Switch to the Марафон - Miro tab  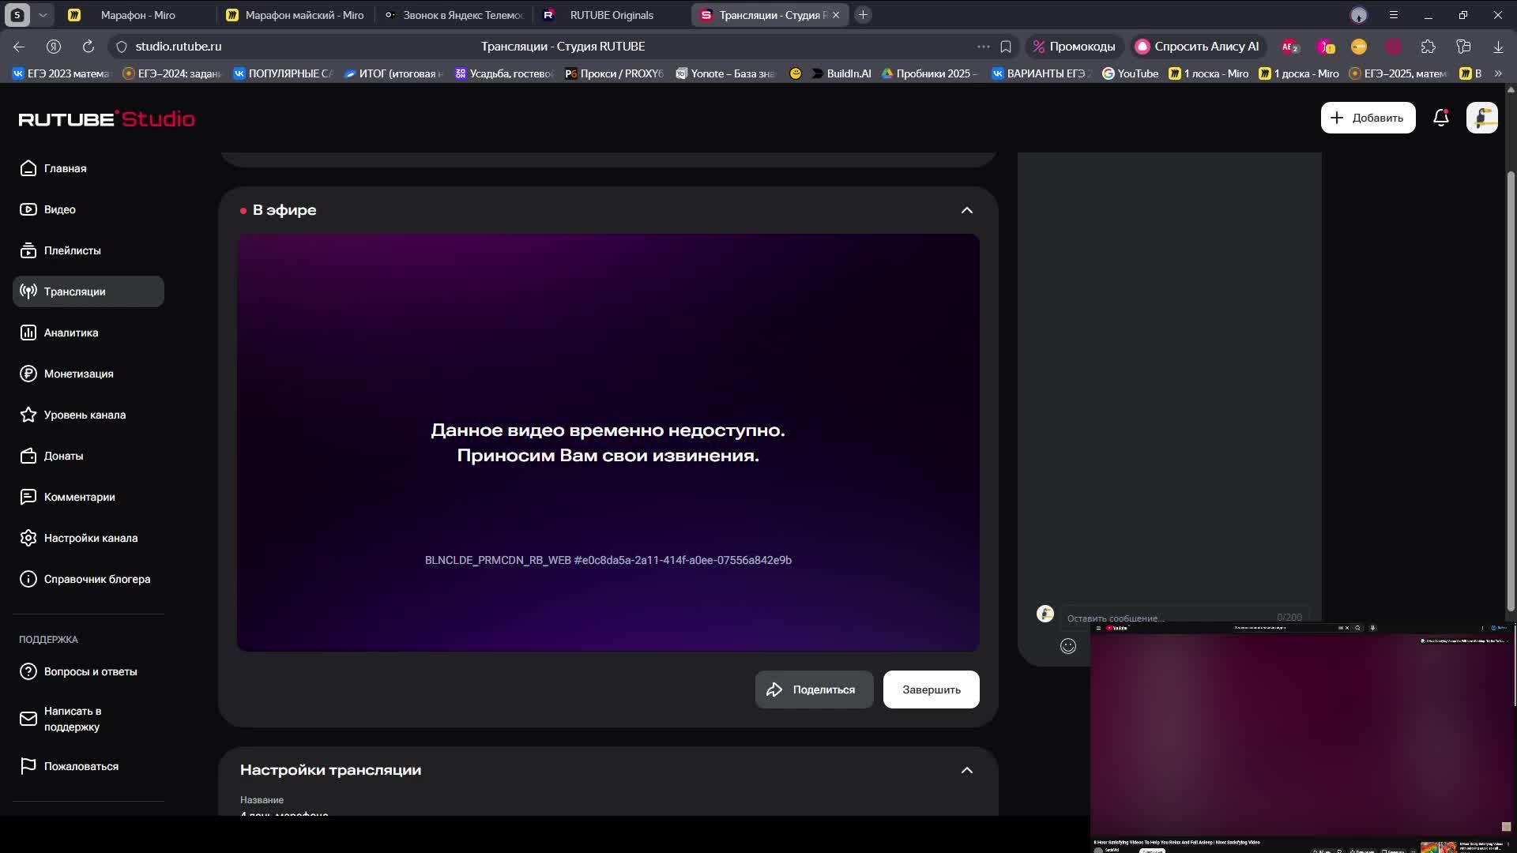pos(137,15)
